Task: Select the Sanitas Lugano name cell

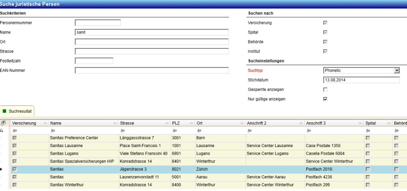Action: point(84,153)
